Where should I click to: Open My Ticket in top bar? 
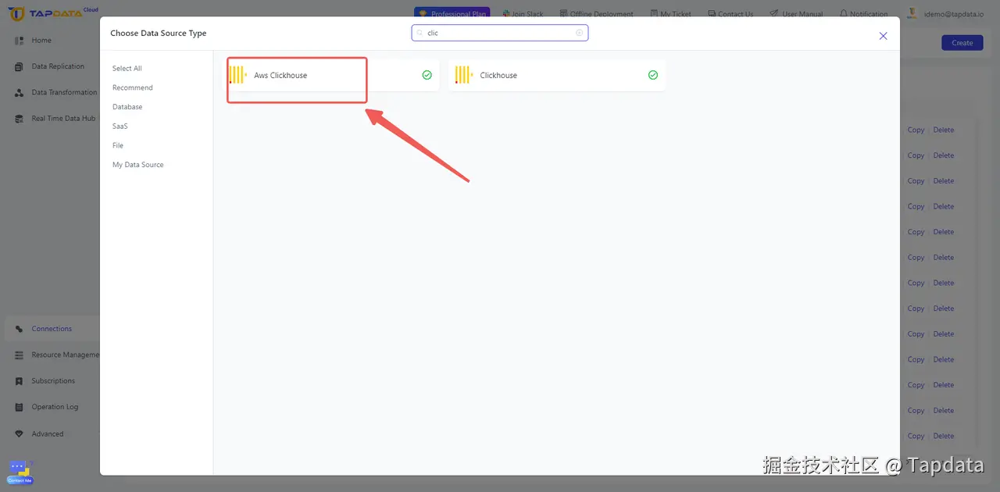[671, 14]
